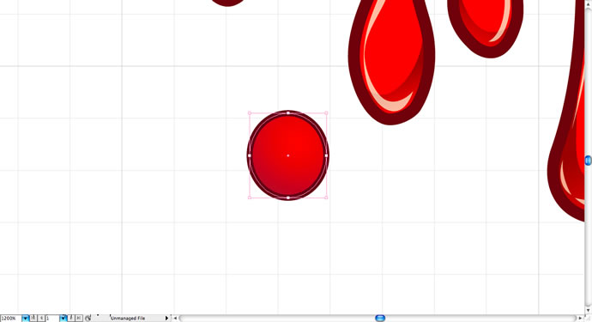Go to the previous artboard arrow
Screen dimensions: 592x322
click(x=41, y=319)
